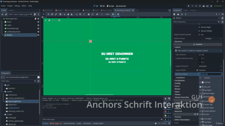This screenshot has height=126, width=225.
Task: Open skeleton options bone icon
Action: pyautogui.click(x=97, y=14)
